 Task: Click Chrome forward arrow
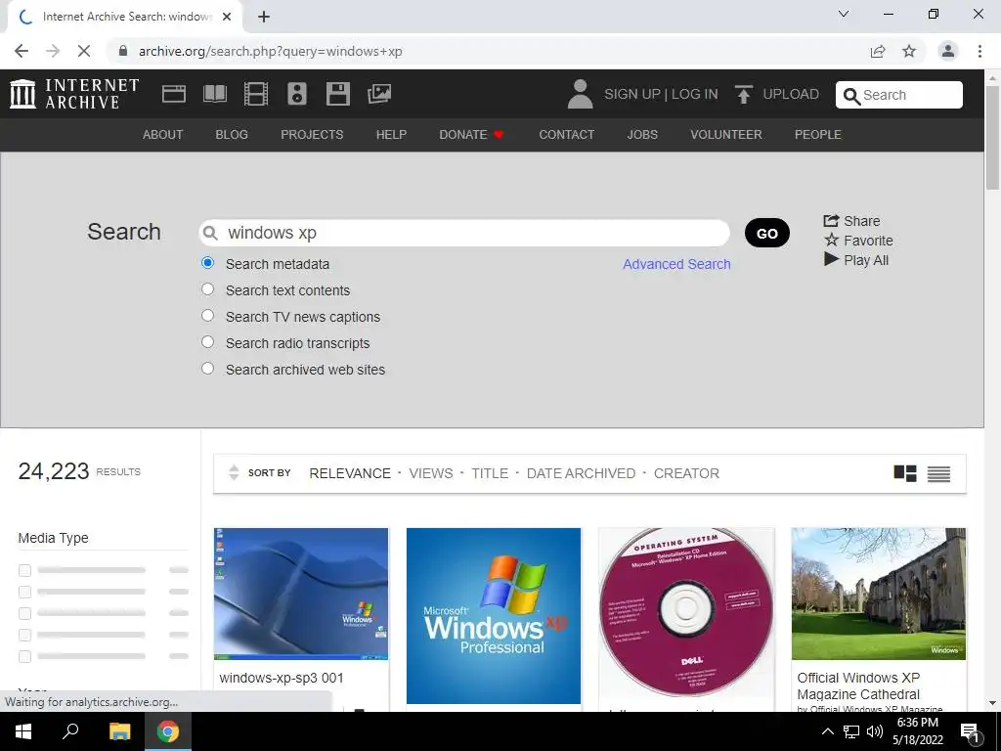(53, 51)
